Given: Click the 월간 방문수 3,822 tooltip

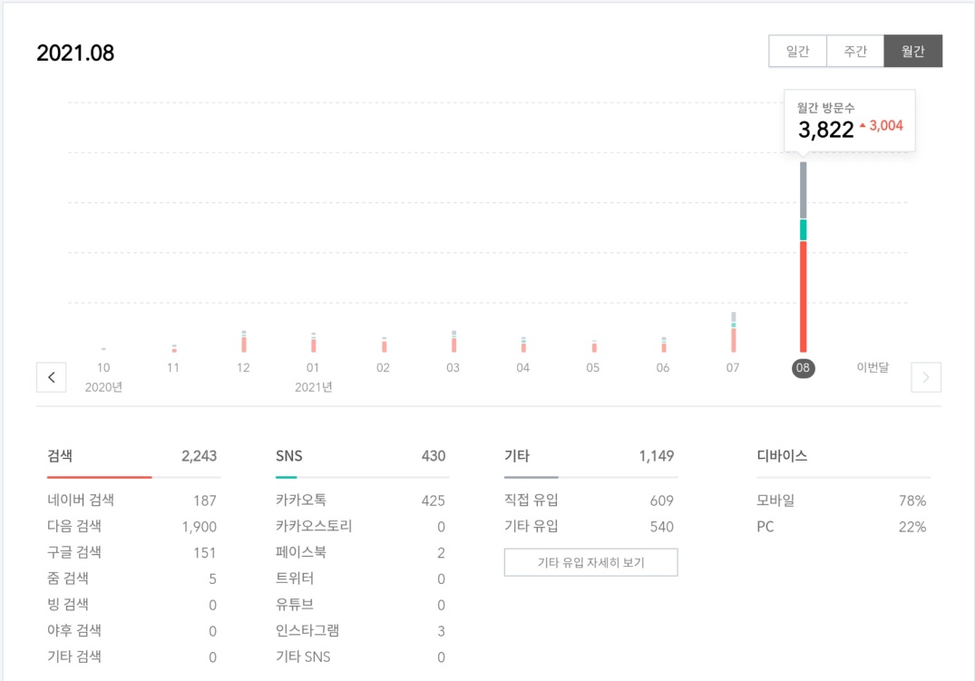Looking at the screenshot, I should [850, 121].
